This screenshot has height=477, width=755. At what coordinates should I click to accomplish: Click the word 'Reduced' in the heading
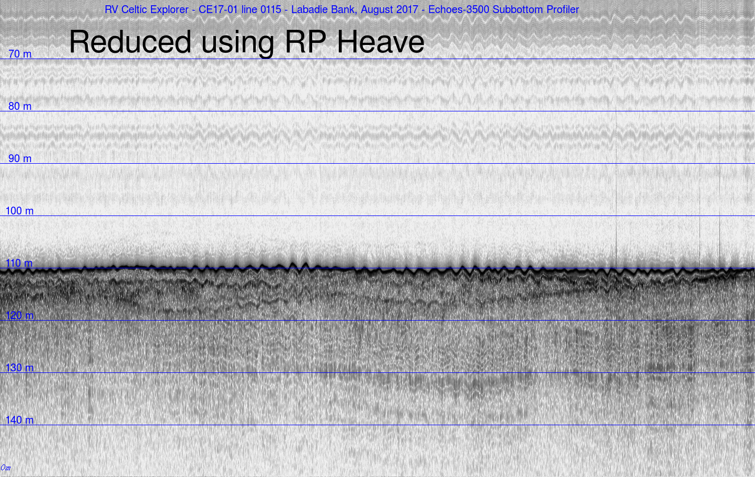pos(130,42)
